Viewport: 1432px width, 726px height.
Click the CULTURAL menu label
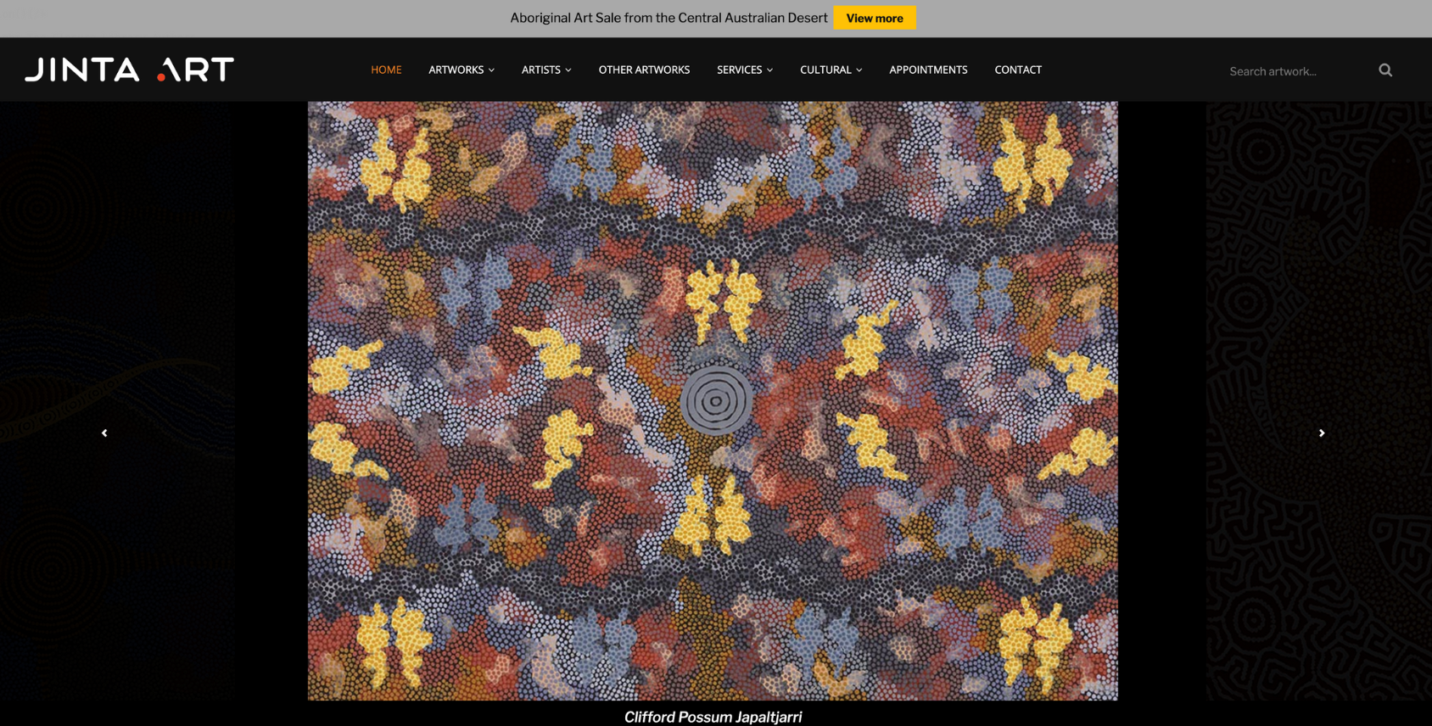click(x=825, y=70)
